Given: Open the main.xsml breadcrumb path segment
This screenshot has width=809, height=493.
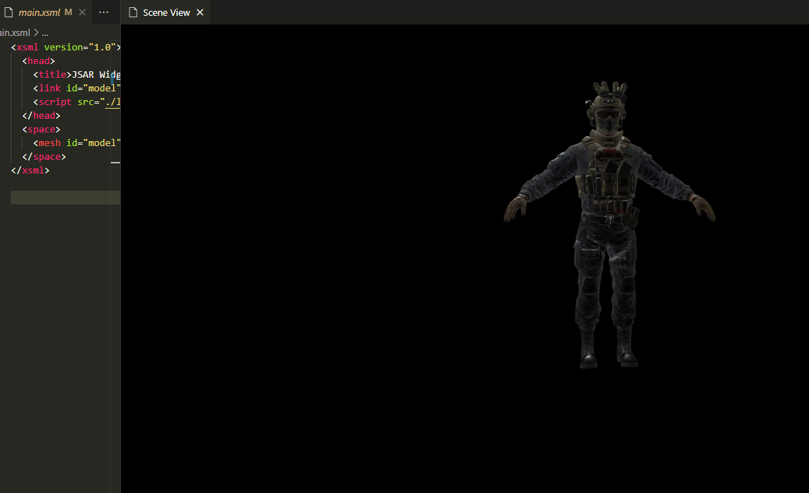Looking at the screenshot, I should click(x=15, y=33).
